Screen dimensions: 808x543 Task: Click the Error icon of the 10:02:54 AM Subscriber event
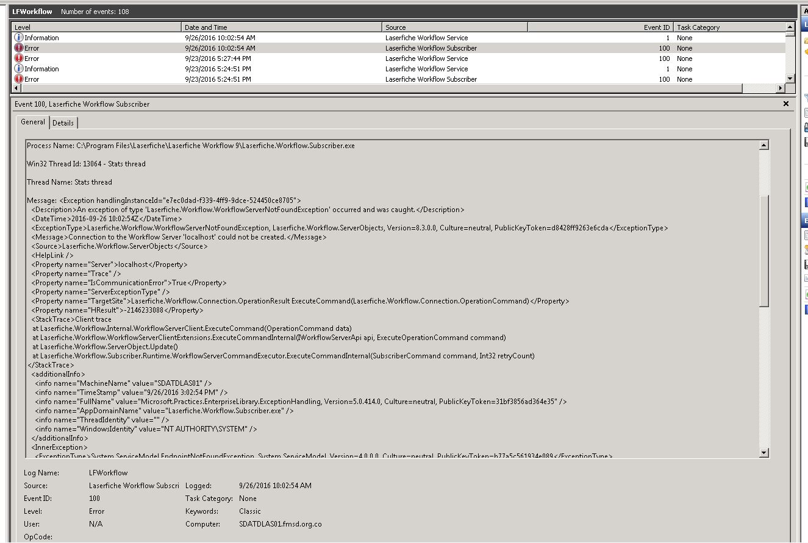point(18,48)
